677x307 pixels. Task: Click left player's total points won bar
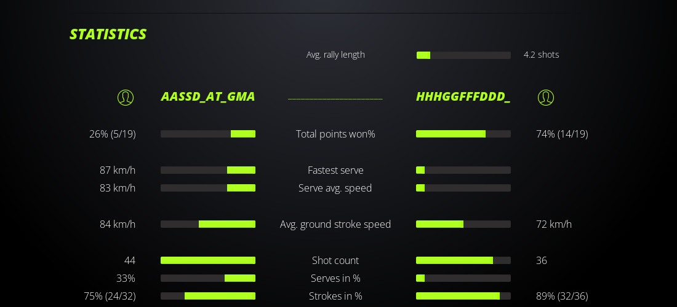tap(208, 134)
